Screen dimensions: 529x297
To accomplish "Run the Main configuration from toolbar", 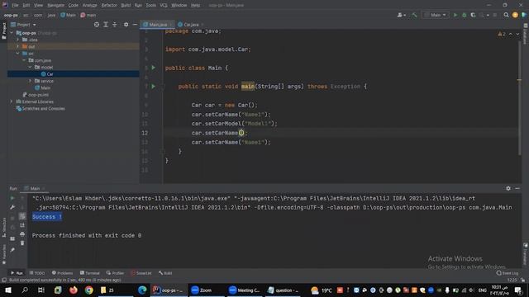I will click(455, 15).
